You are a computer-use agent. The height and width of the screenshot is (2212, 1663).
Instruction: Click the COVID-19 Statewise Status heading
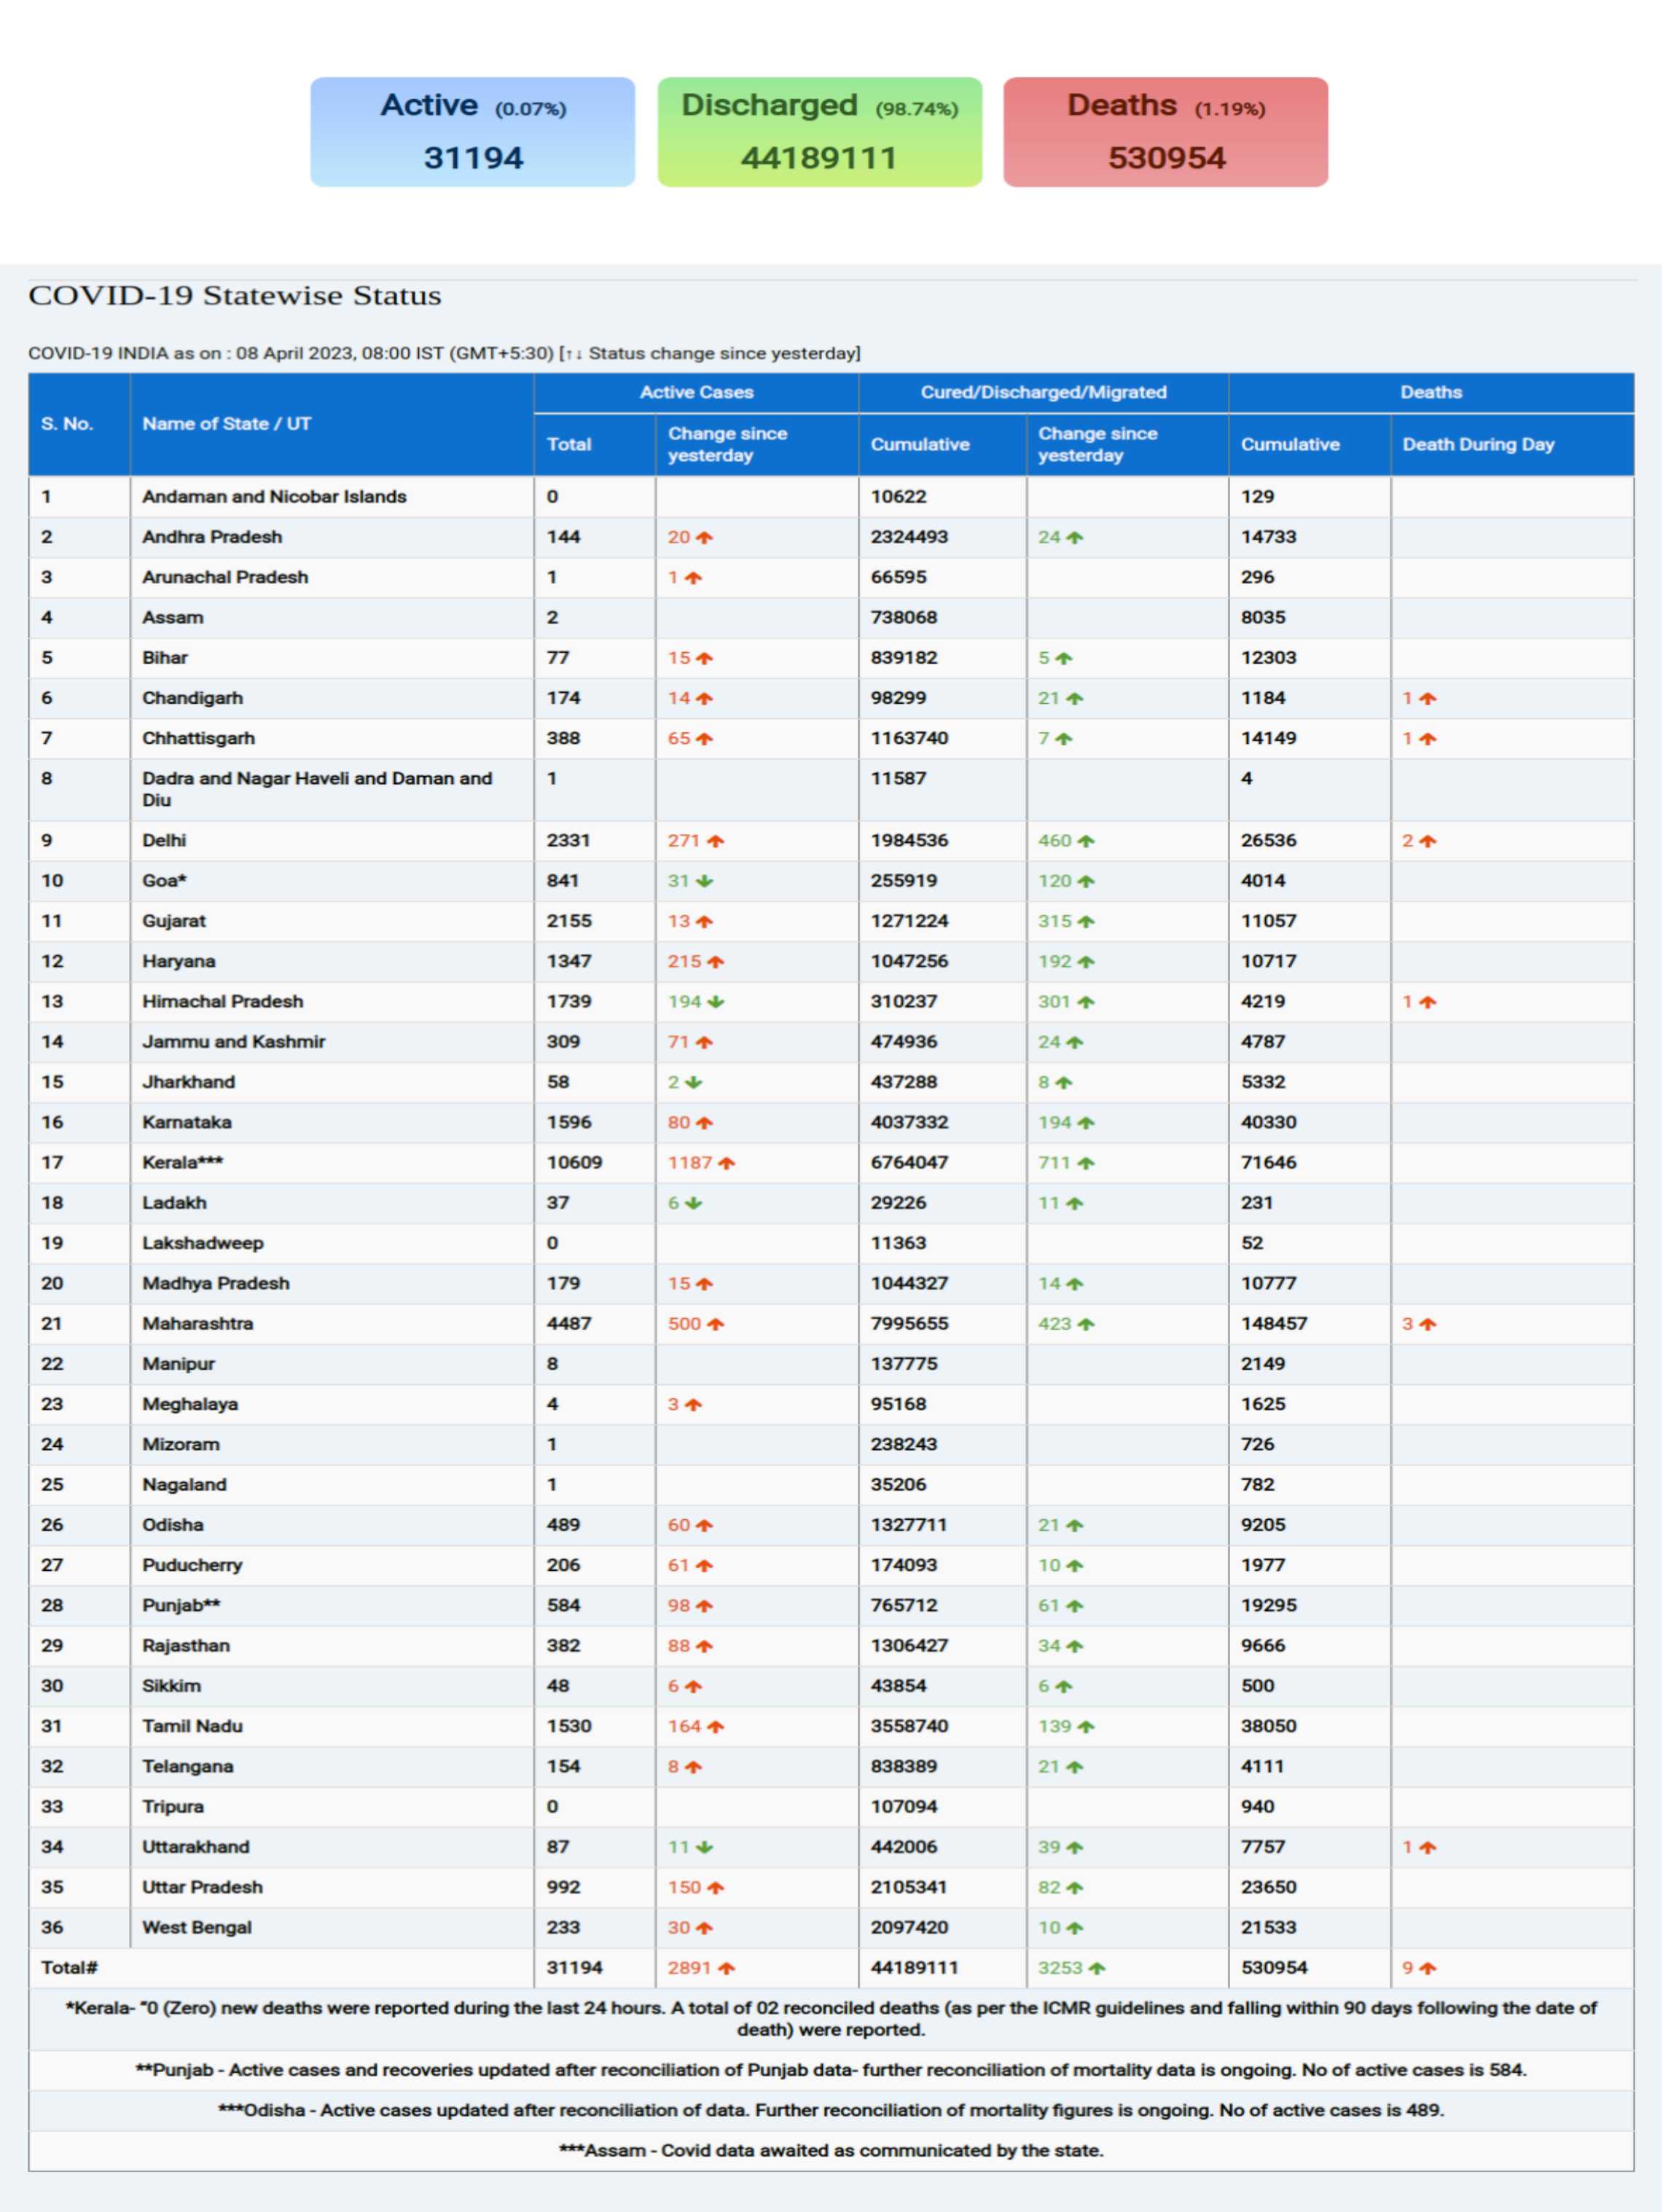point(234,296)
